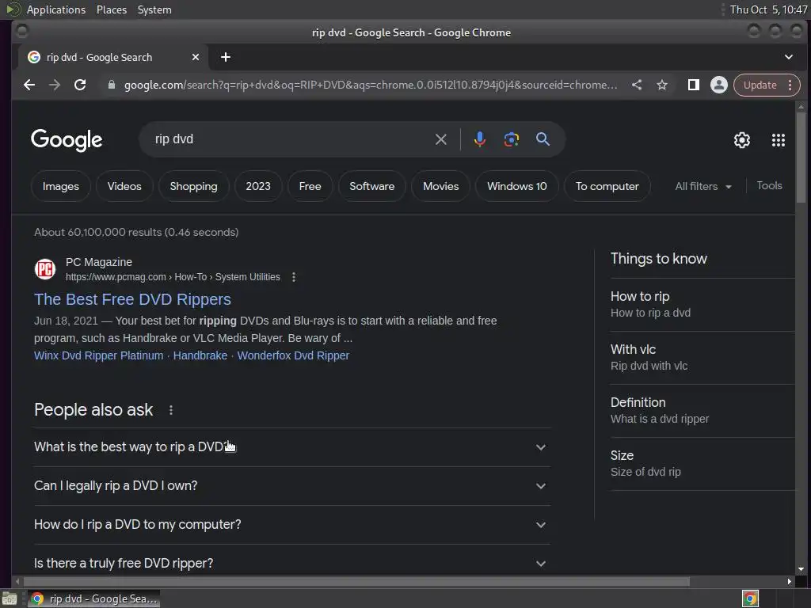Click the vertical page scrollbar thumb
The height and width of the screenshot is (608, 811).
click(801, 157)
